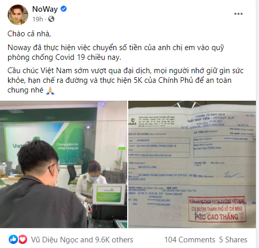Viewport: 259px width, 248px height.
Task: Open the 104 Comments section
Action: tap(190, 240)
